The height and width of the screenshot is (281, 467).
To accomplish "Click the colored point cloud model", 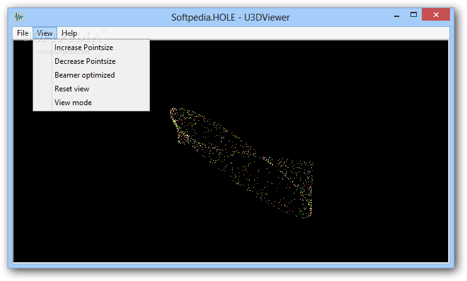I will point(242,163).
